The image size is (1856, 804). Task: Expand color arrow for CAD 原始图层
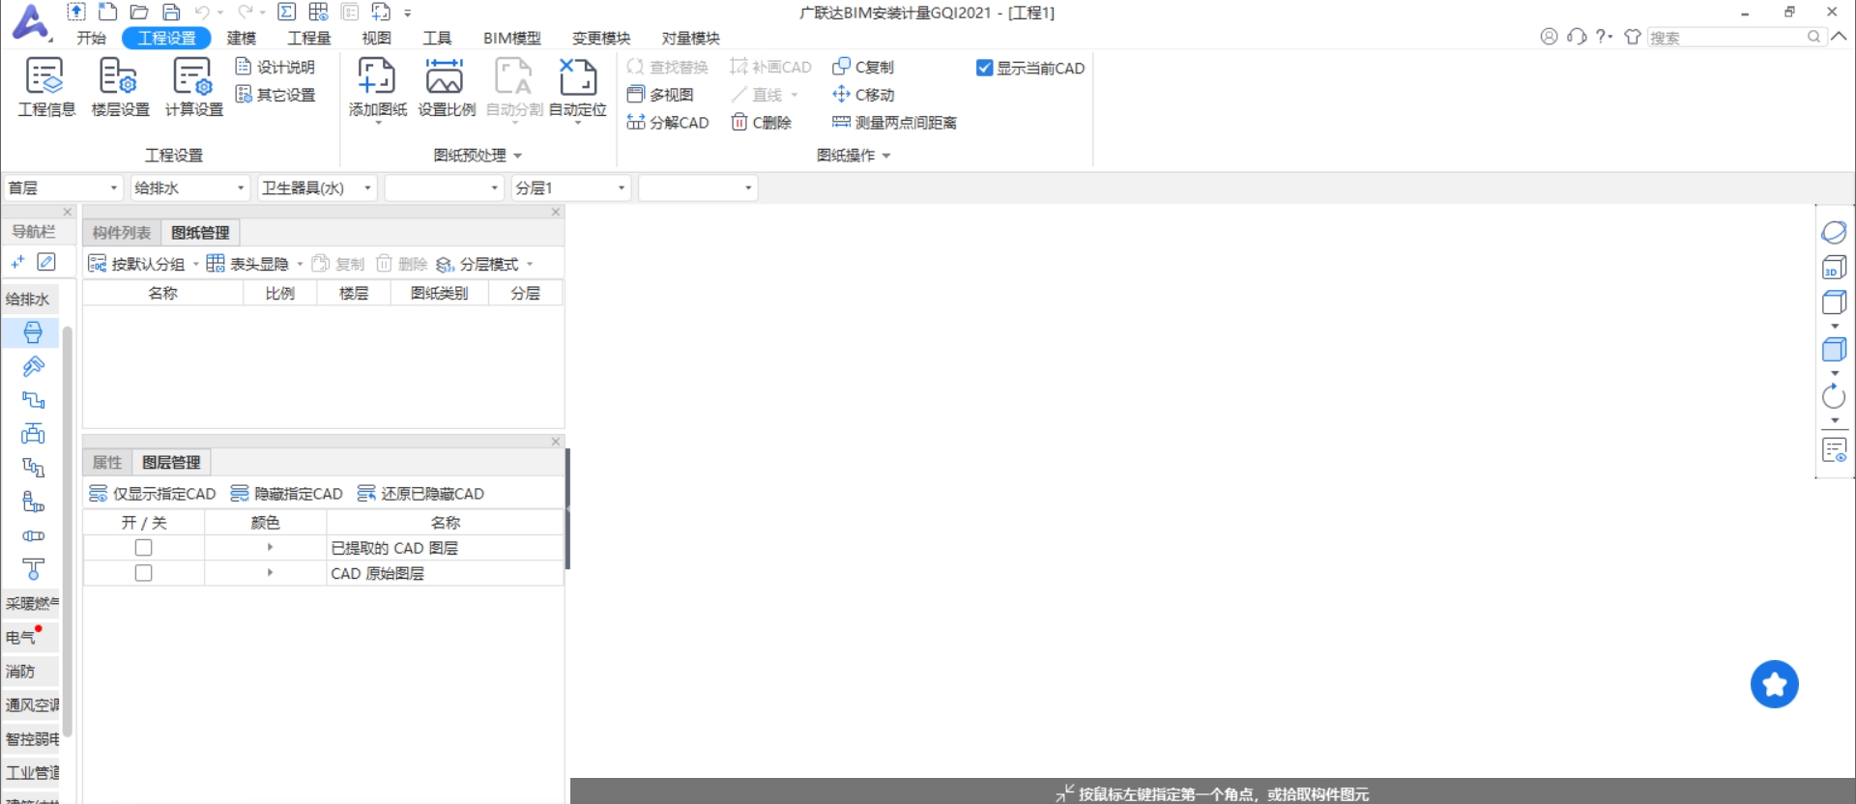[270, 573]
